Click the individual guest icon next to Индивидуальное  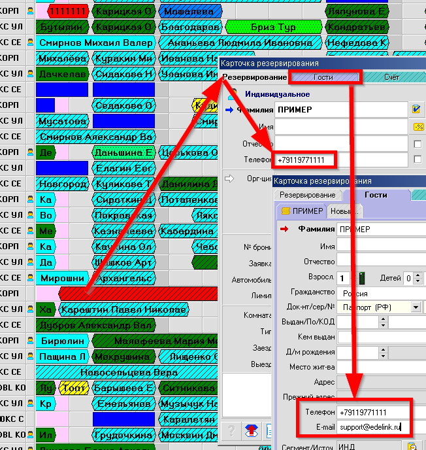click(x=231, y=94)
